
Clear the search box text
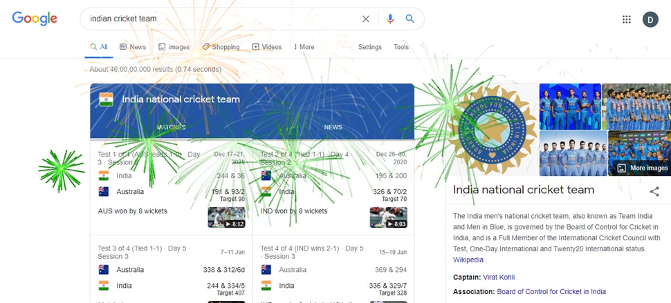(x=366, y=19)
